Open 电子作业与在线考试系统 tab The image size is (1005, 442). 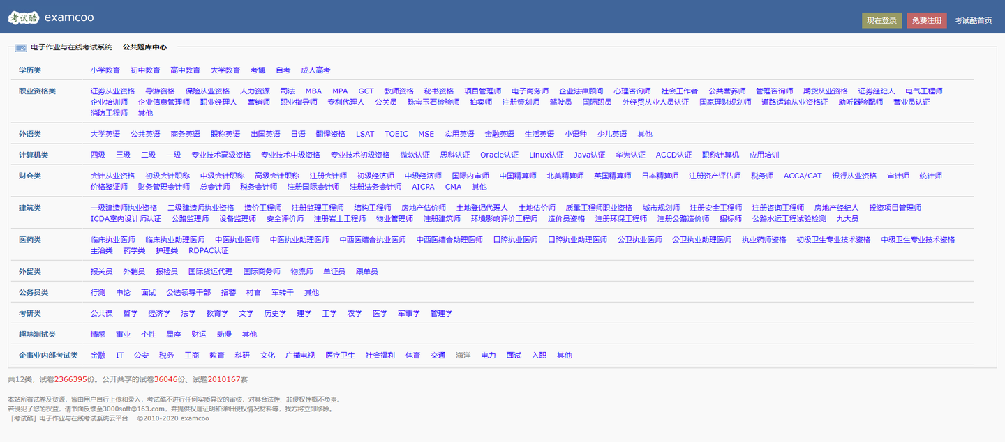click(x=71, y=47)
